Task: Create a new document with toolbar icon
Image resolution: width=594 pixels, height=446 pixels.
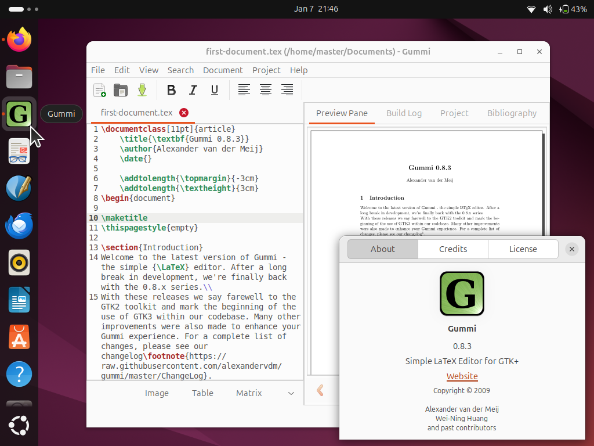Action: tap(100, 90)
